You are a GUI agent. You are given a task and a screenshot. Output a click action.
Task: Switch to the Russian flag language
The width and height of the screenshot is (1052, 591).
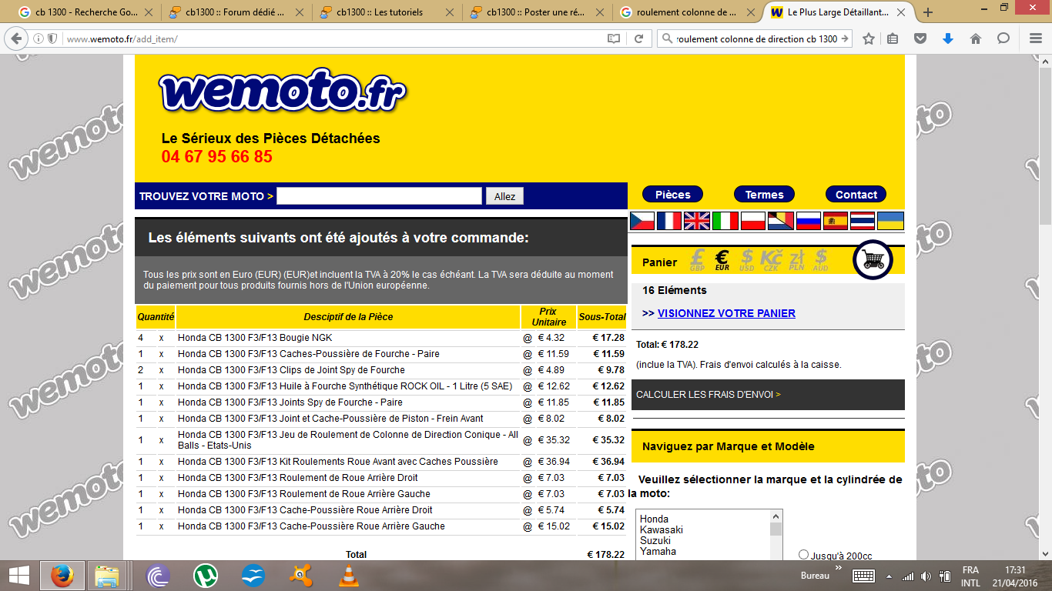click(x=808, y=221)
